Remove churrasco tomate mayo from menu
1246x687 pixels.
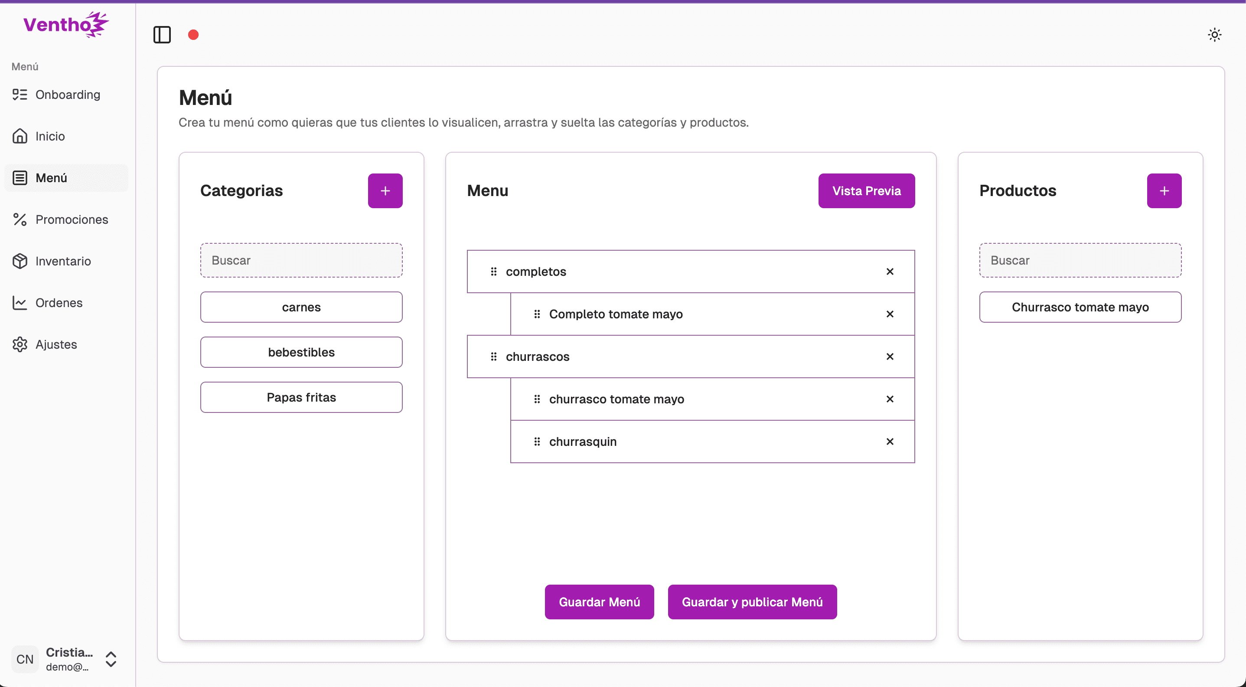pos(890,399)
